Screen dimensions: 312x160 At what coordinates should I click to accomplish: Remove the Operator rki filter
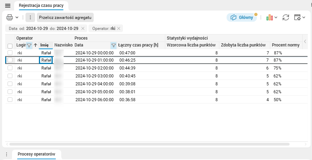[118, 29]
